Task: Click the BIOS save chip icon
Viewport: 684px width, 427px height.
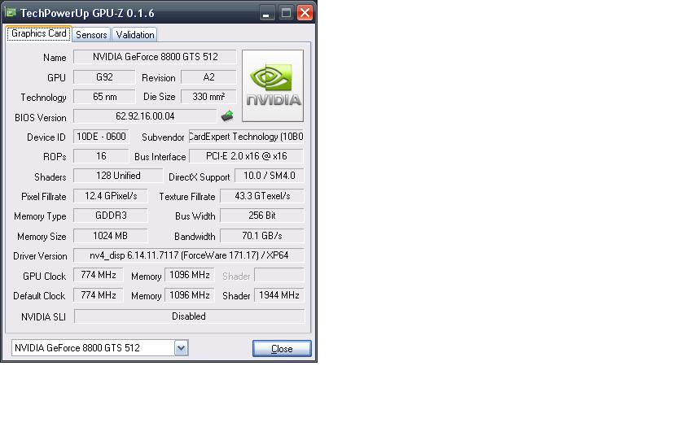Action: [x=227, y=115]
